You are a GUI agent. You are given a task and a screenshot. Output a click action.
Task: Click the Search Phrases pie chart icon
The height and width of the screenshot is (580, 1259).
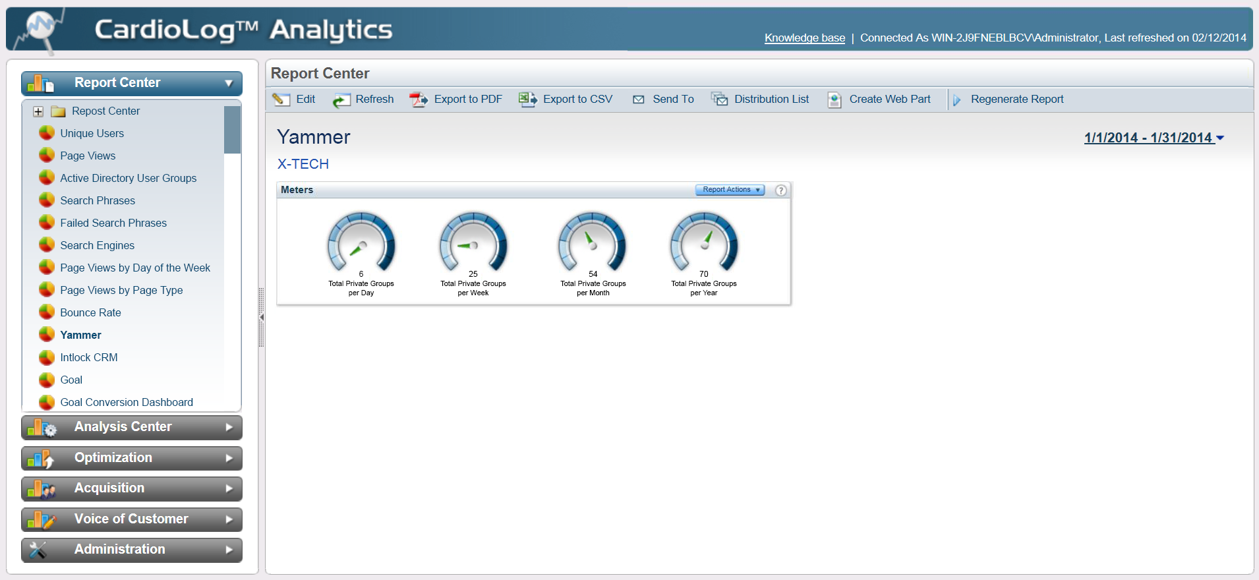(47, 200)
